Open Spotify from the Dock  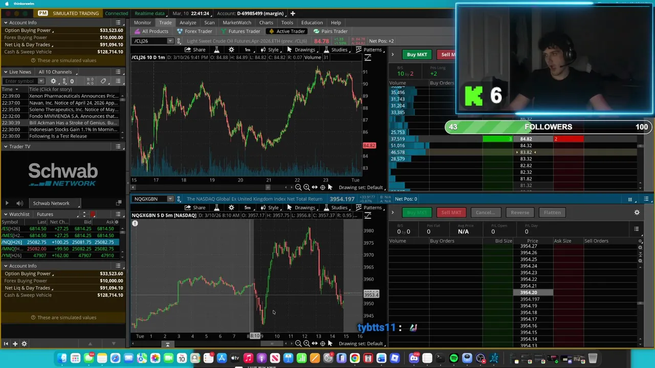[x=454, y=358]
